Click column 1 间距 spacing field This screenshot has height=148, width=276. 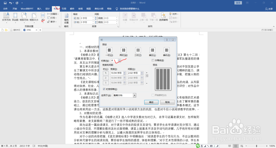pos(134,73)
